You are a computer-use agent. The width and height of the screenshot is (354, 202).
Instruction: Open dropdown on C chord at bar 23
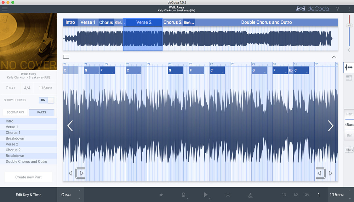point(139,72)
